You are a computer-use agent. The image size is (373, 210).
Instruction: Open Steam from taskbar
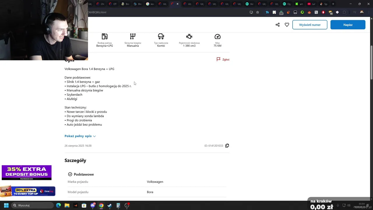point(110,205)
